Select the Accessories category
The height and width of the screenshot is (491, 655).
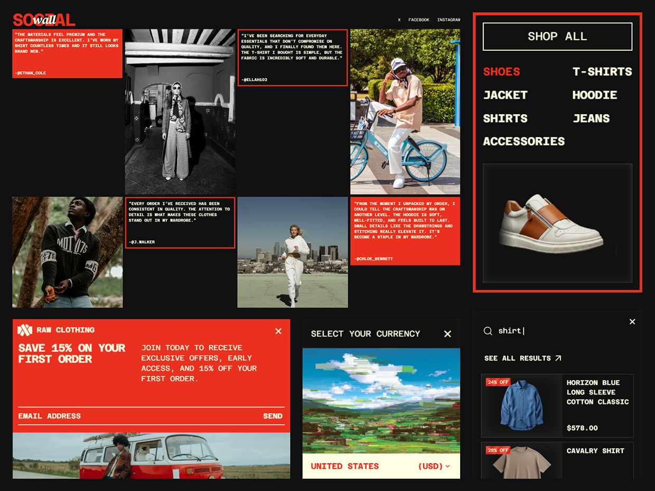[x=523, y=141]
